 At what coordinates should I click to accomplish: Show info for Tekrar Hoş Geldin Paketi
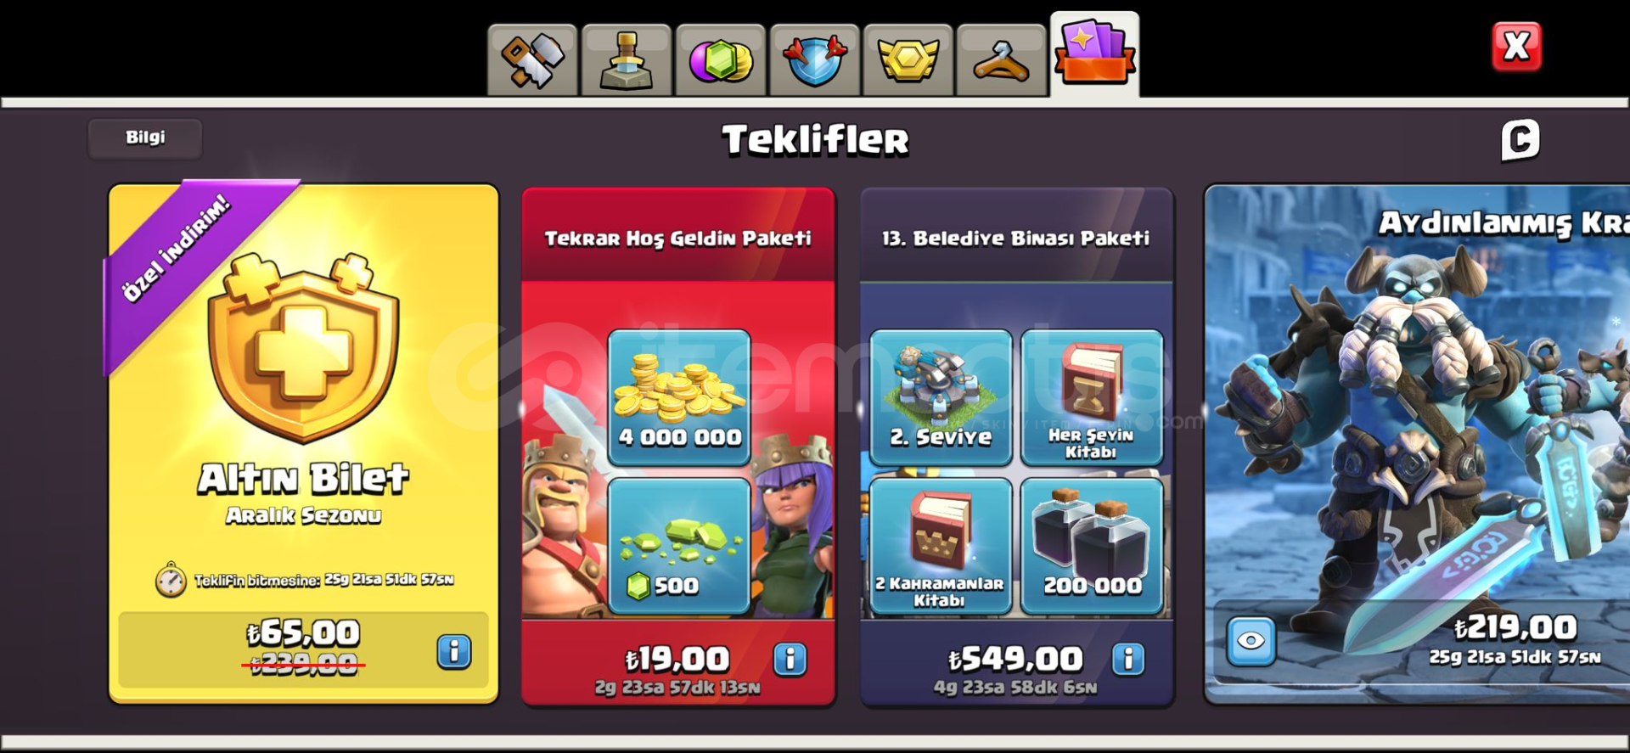pos(790,659)
